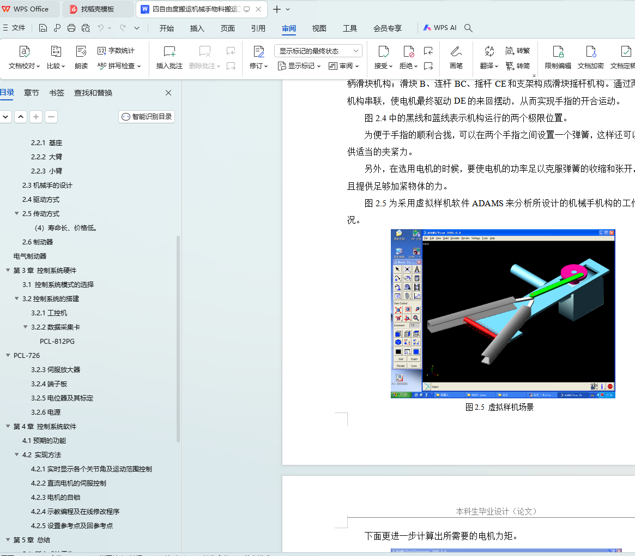
Task: Open 字数统计 word count
Action: coord(116,51)
